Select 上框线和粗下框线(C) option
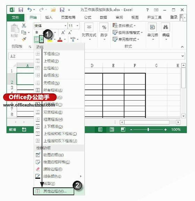The width and height of the screenshot is (195, 201). 59,134
